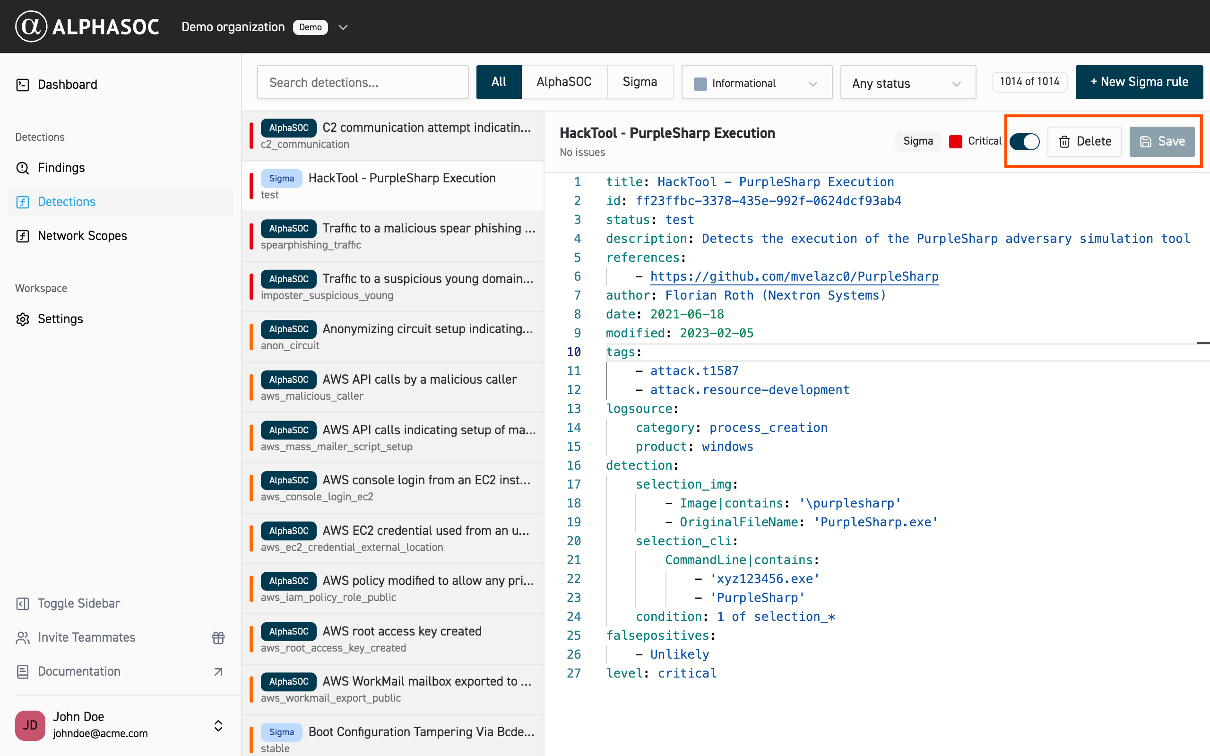Switch to the Sigma filter tab
Image resolution: width=1210 pixels, height=756 pixels.
pyautogui.click(x=640, y=82)
